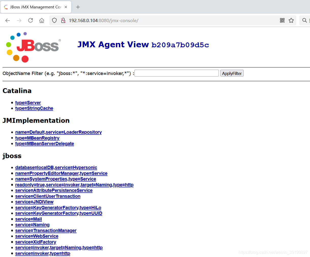The image size is (310, 257).
Task: Select the JBoss JMX Management Console tab
Action: 36,7
